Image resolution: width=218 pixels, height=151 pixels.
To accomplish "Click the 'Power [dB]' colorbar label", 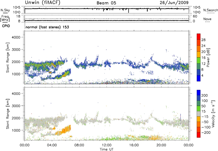I will pyautogui.click(x=208, y=58).
